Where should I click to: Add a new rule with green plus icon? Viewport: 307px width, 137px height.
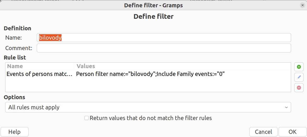299,67
